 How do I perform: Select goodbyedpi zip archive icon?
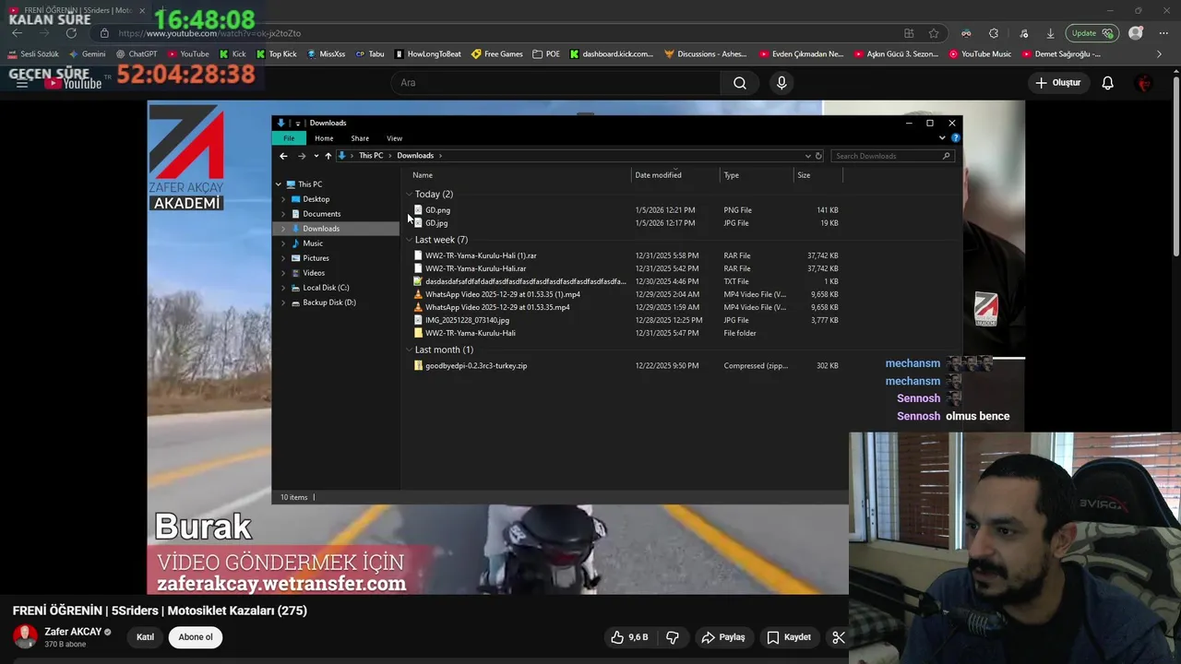click(418, 366)
